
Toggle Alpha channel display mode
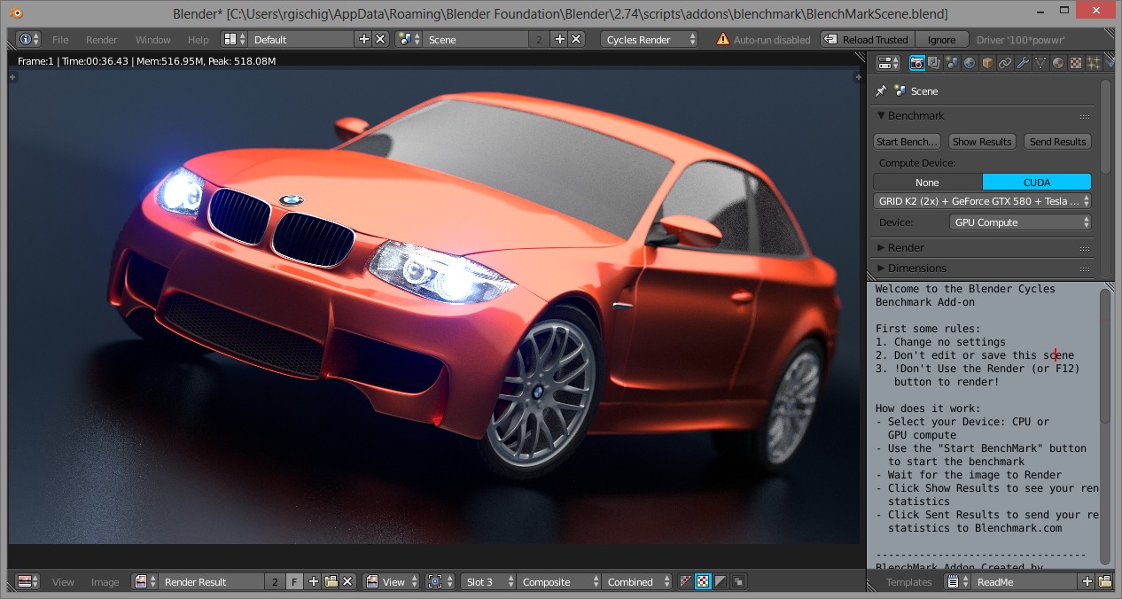point(721,582)
